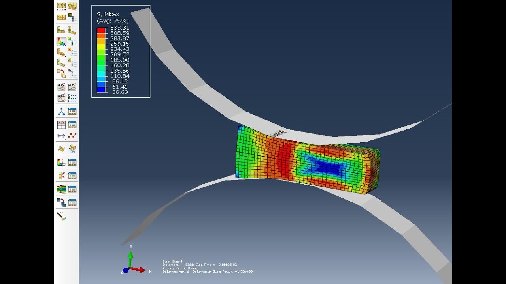
Task: Select the "S, Mises" legend title
Action: (x=108, y=14)
